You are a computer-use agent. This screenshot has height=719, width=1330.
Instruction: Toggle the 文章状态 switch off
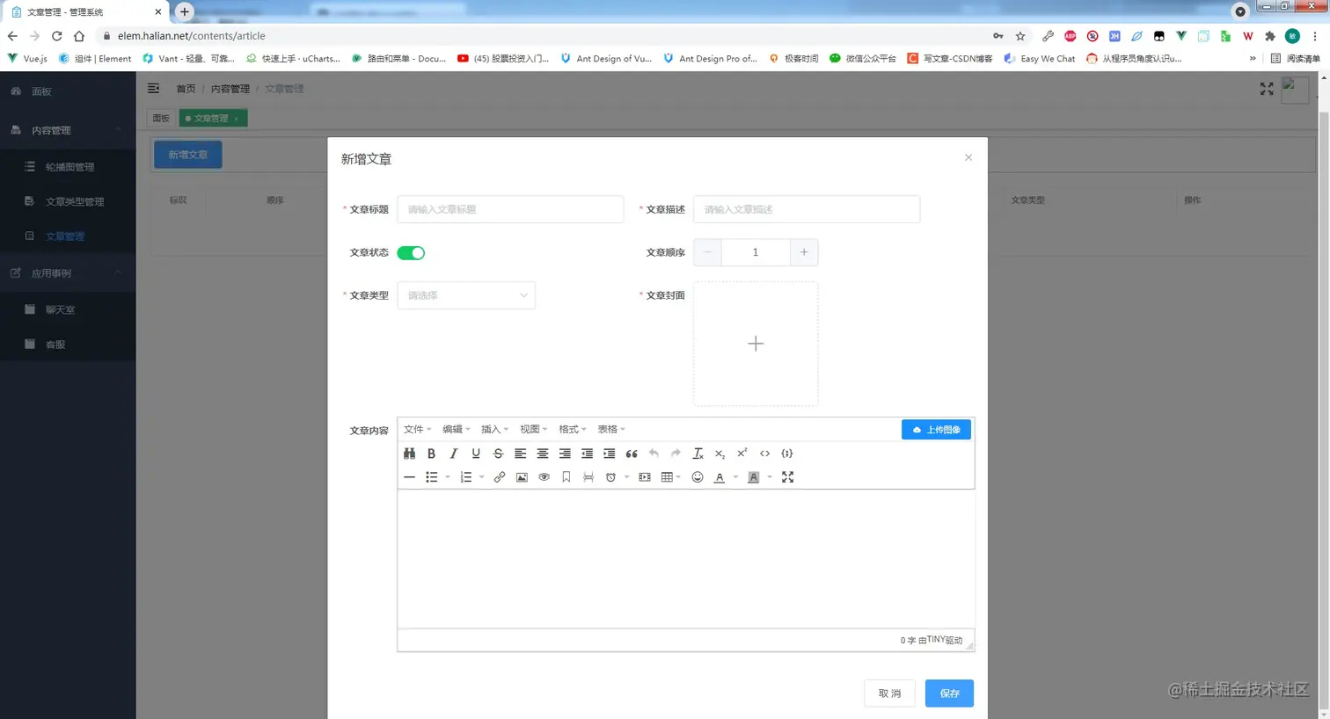tap(410, 251)
